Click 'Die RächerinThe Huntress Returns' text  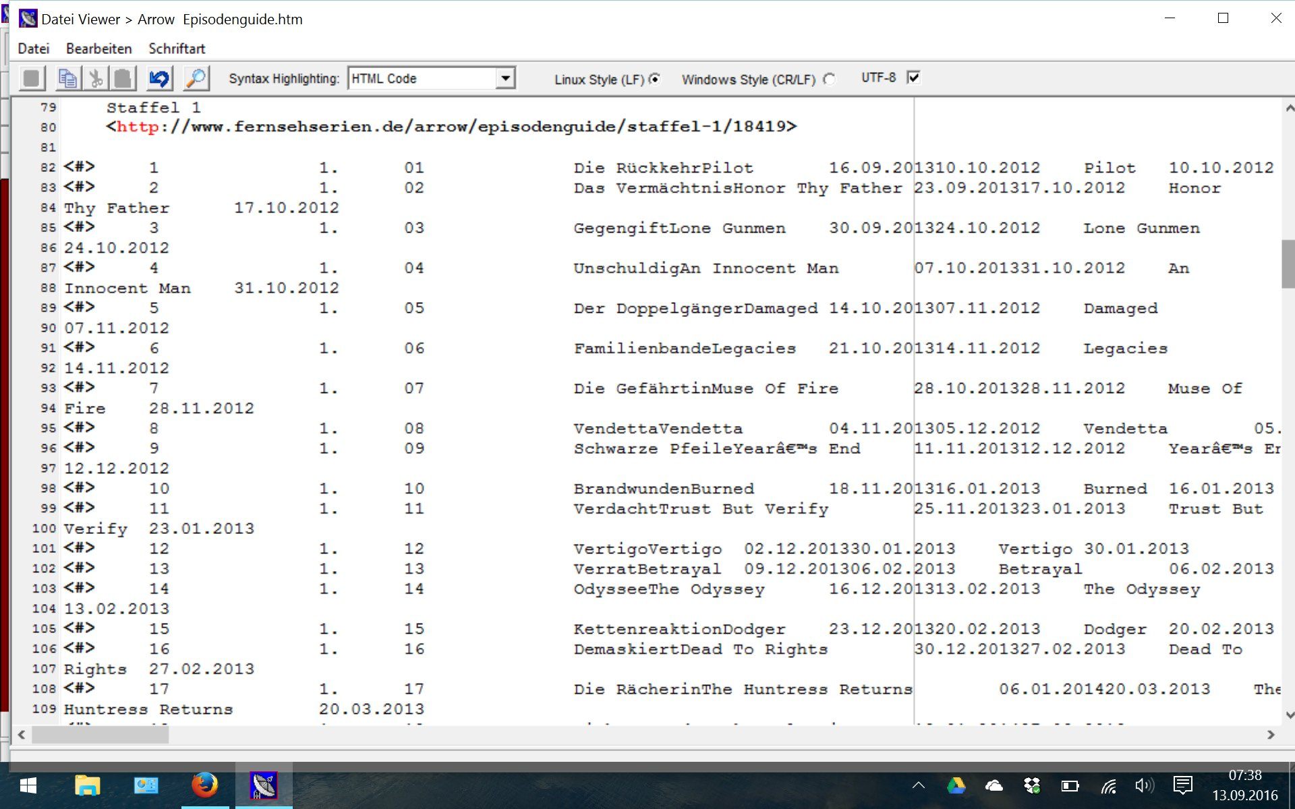tap(743, 689)
